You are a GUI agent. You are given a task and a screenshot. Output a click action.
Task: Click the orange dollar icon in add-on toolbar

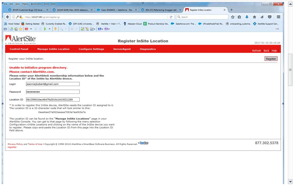56,29
